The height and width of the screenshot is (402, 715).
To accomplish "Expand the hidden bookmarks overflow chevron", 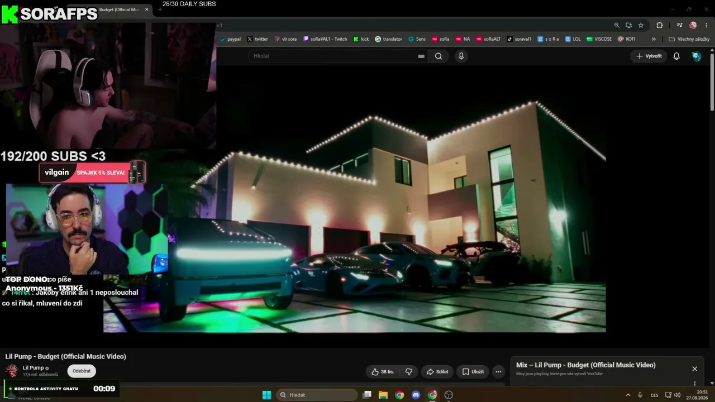I will tap(654, 39).
